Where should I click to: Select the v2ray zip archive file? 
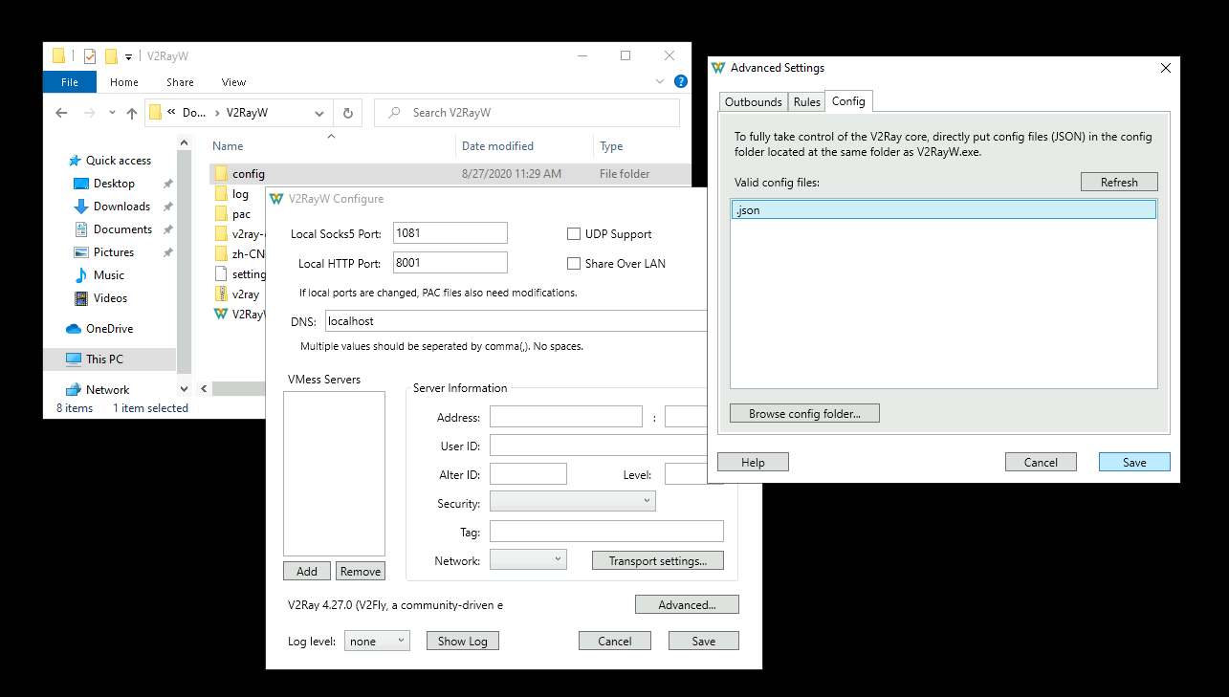(x=236, y=294)
